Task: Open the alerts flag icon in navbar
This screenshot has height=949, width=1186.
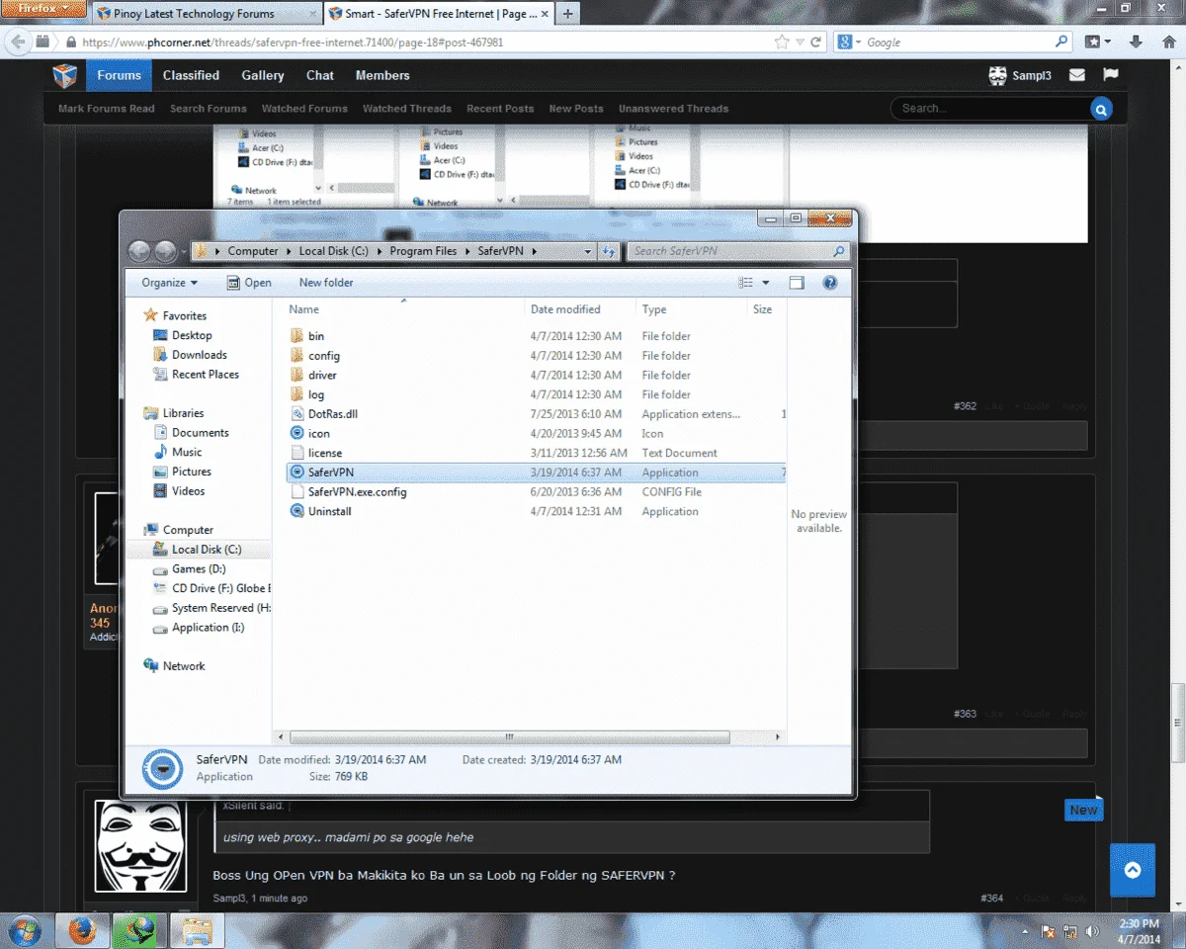Action: click(x=1111, y=75)
